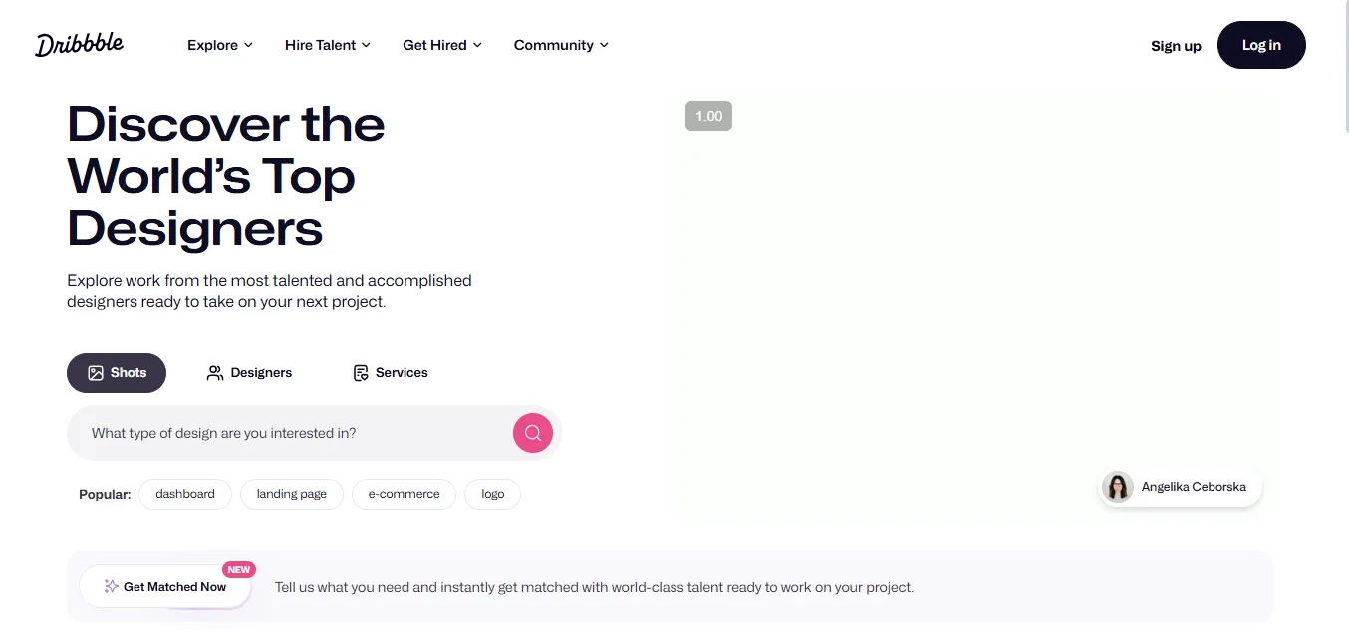
Task: Click the 1.00 speed indicator badge
Action: pyautogui.click(x=708, y=116)
